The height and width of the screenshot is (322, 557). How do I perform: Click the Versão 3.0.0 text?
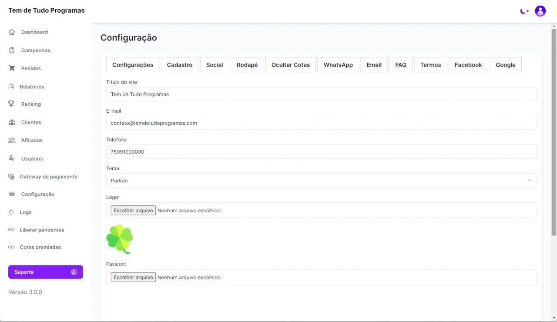25,292
